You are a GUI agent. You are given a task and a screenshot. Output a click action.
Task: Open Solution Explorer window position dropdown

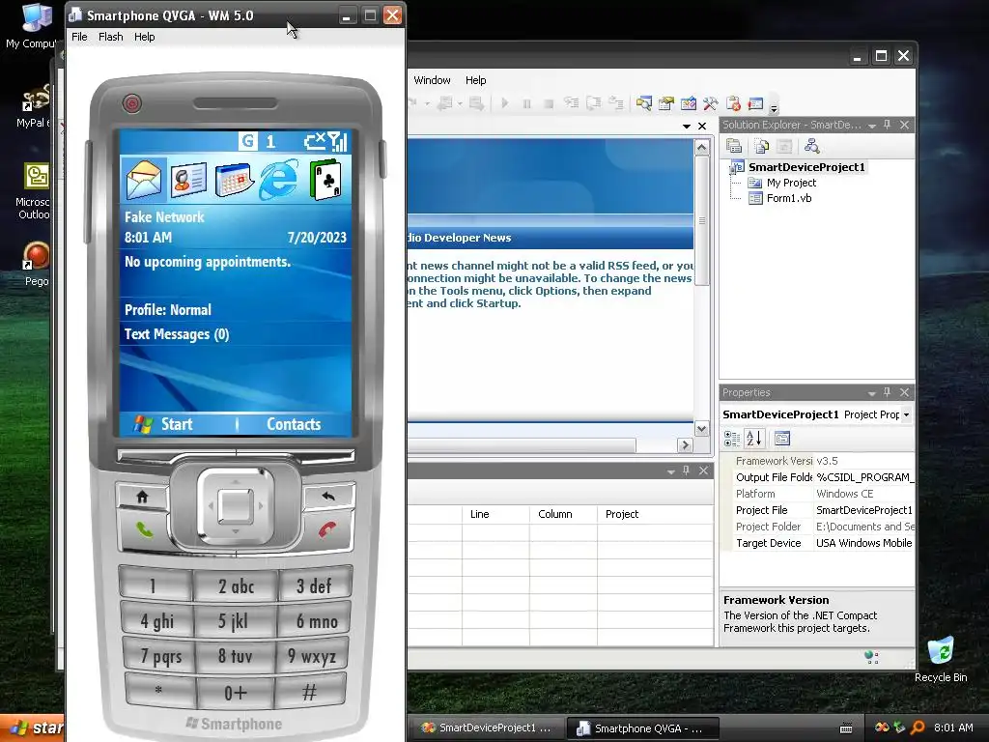click(x=872, y=126)
